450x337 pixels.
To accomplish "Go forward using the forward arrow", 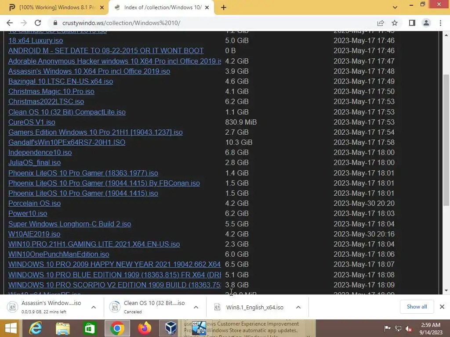I will pos(24,23).
